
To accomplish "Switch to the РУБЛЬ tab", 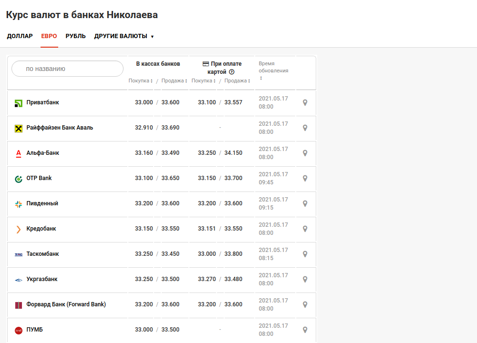I will click(x=75, y=36).
